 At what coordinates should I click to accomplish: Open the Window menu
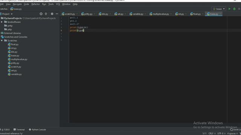66,4
